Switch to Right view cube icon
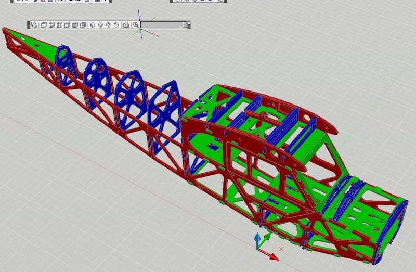This screenshot has width=416, height=272. [x=67, y=25]
